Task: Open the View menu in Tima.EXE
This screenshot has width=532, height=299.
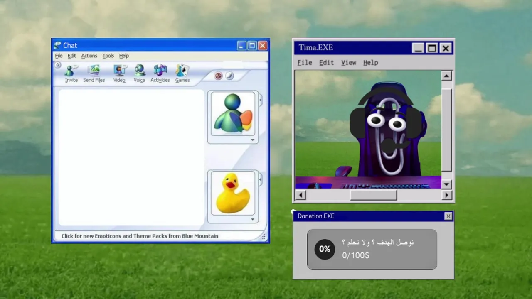Action: tap(349, 62)
